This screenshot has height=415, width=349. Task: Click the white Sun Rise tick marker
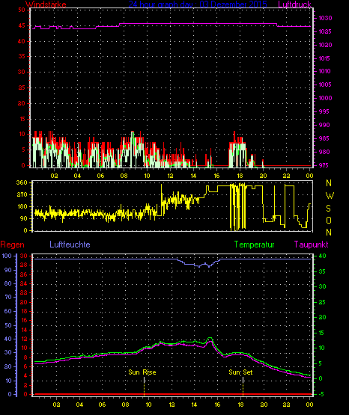tap(144, 380)
